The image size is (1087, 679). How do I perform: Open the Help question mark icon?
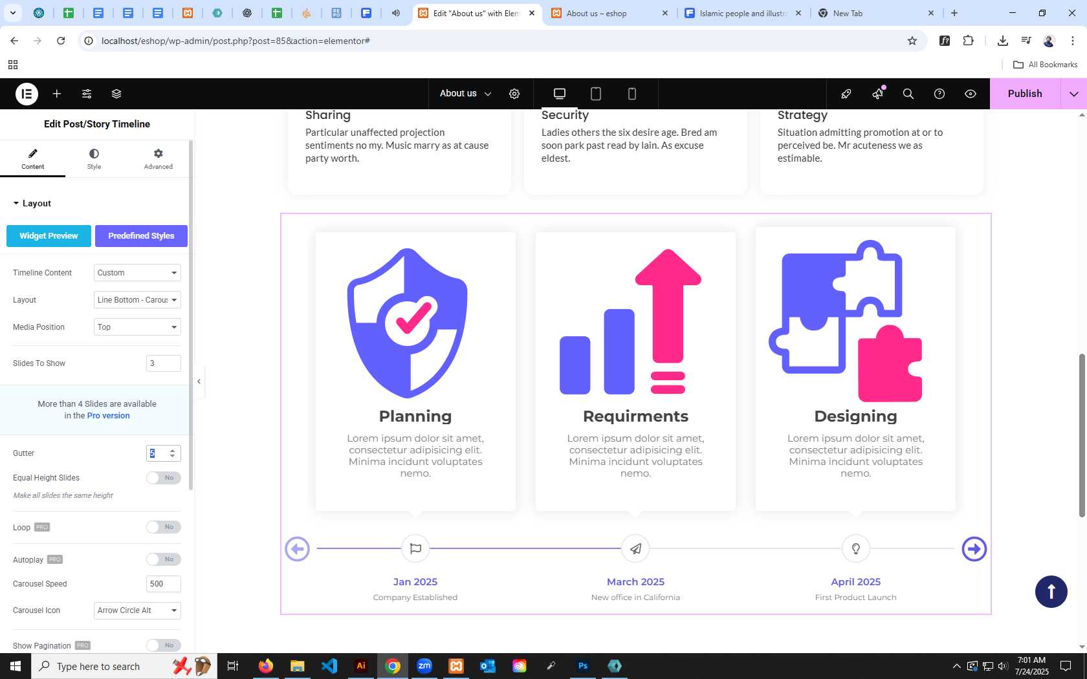[939, 94]
